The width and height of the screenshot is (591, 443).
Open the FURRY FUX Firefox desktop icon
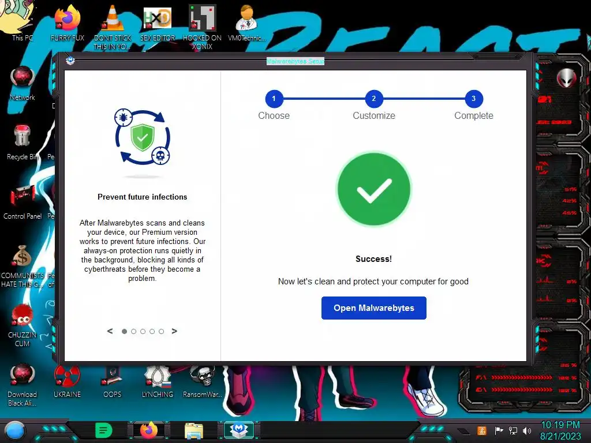click(x=67, y=23)
